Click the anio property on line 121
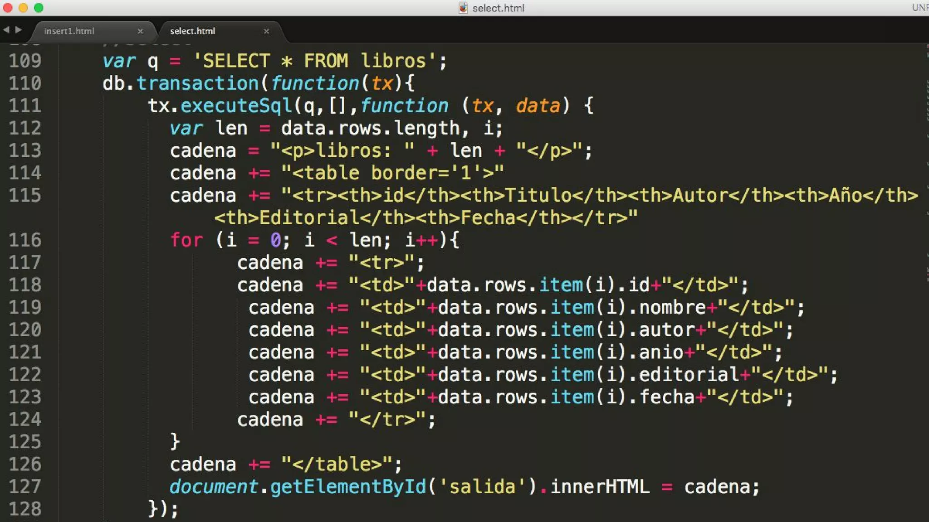The width and height of the screenshot is (929, 522). [x=661, y=353]
